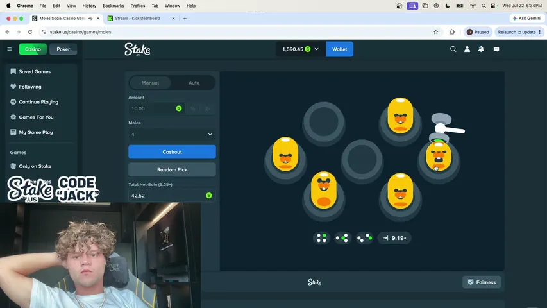Open Continue Playing link
The width and height of the screenshot is (547, 308).
pos(38,102)
